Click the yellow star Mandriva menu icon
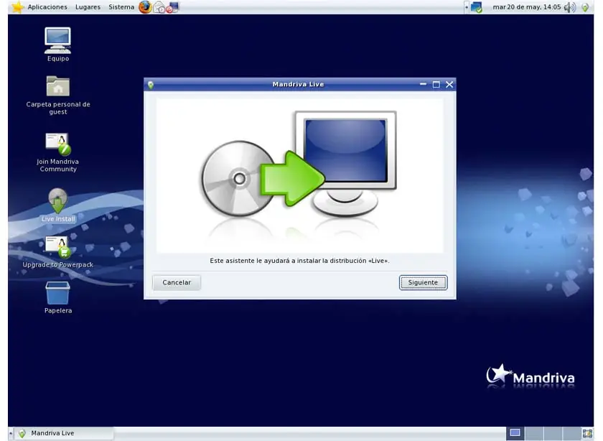The height and width of the screenshot is (441, 603). click(17, 7)
